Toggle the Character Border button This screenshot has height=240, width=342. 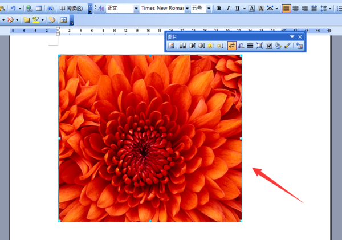tap(251, 9)
